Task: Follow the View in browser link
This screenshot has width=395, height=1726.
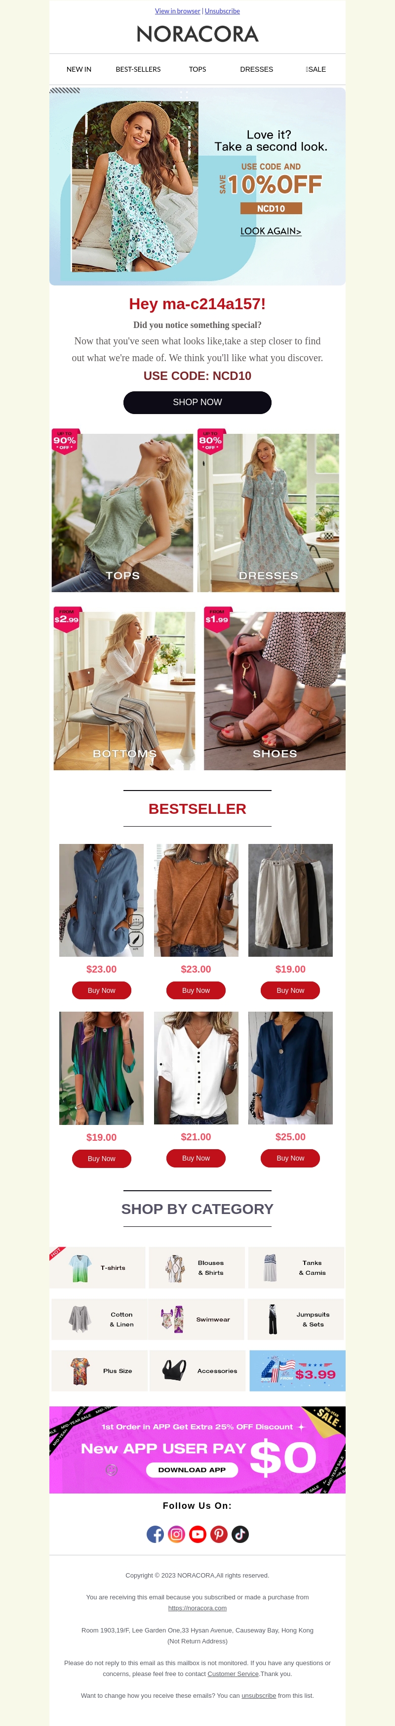Action: tap(178, 11)
